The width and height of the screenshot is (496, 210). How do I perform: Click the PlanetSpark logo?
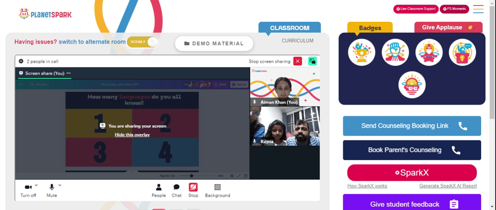coord(45,14)
